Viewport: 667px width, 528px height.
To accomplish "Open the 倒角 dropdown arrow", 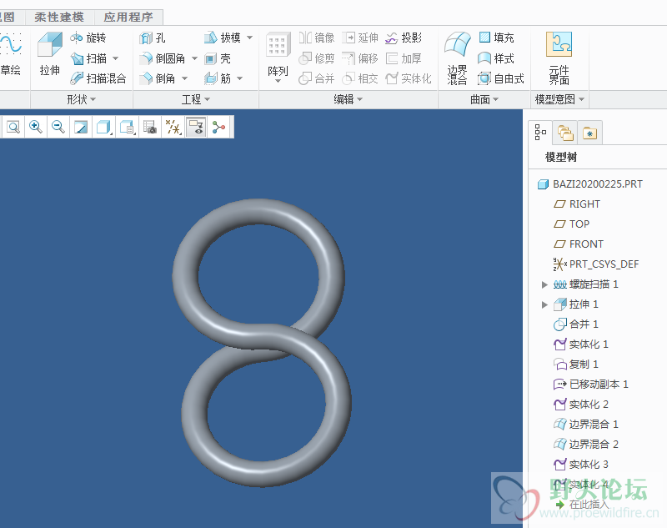I will 184,78.
